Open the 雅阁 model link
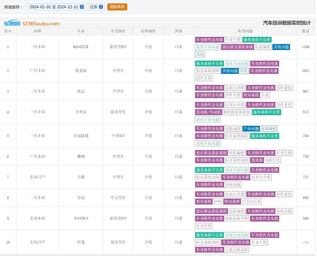The image size is (317, 256). [81, 157]
